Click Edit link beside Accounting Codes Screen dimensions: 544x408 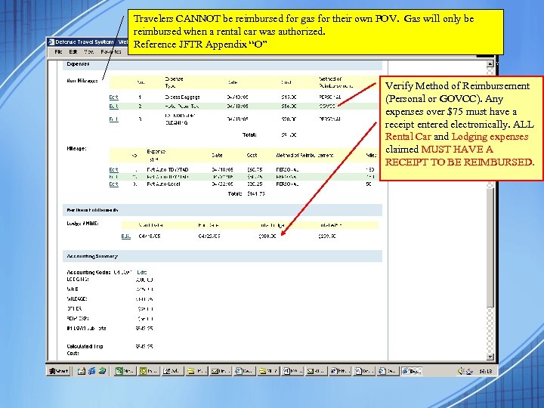pos(142,272)
